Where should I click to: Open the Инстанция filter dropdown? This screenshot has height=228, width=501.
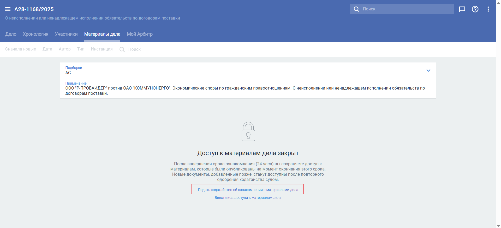(102, 49)
